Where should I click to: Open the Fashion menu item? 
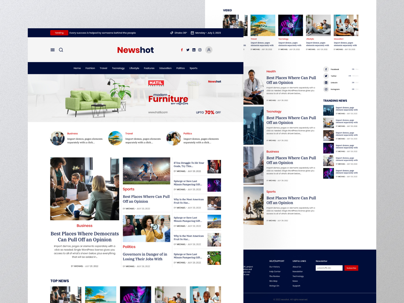[x=90, y=68]
